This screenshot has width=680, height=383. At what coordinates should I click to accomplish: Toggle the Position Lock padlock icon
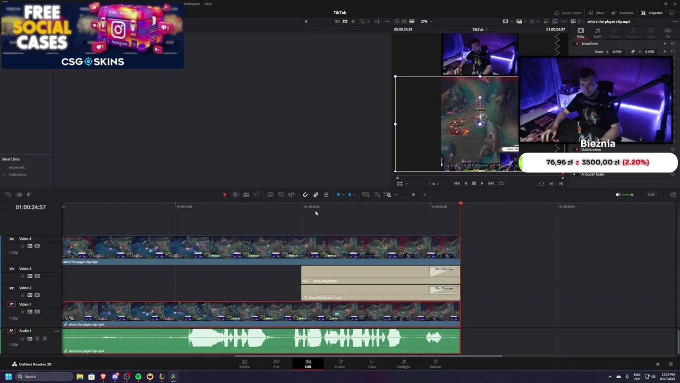click(326, 195)
